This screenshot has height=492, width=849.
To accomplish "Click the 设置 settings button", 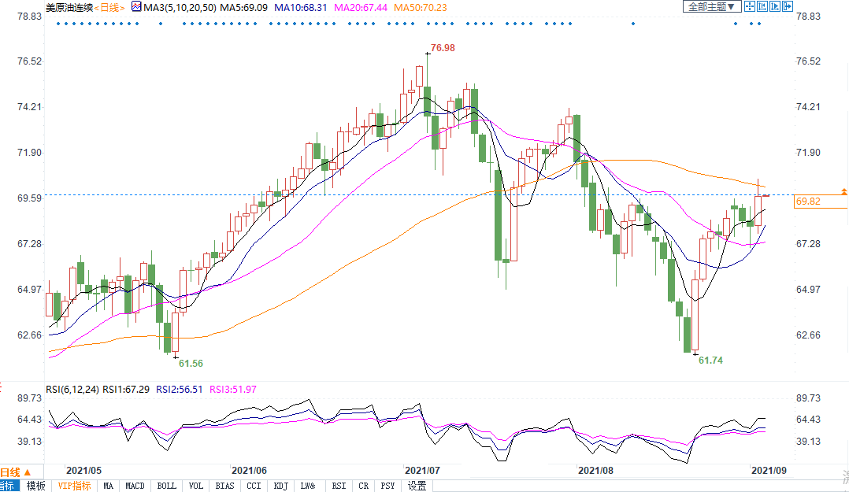I will pos(417,486).
